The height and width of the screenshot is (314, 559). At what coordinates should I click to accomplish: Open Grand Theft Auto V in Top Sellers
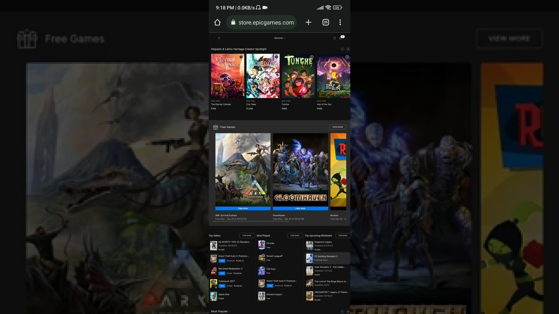[231, 258]
